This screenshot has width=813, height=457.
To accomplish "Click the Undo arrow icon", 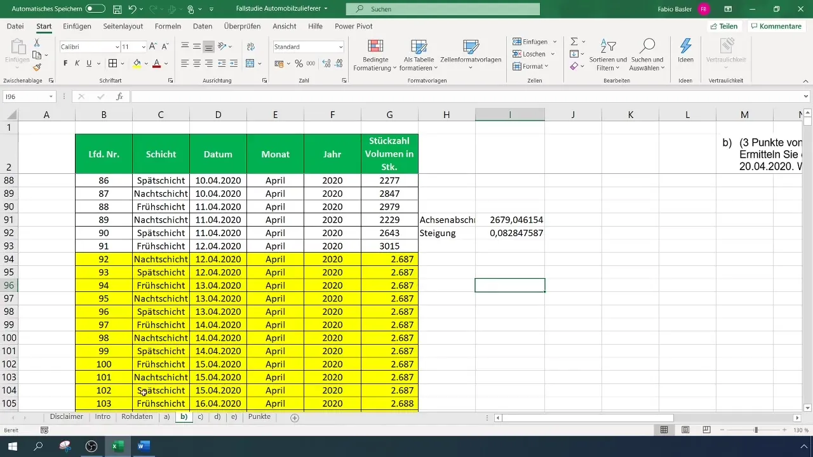I will click(x=132, y=10).
